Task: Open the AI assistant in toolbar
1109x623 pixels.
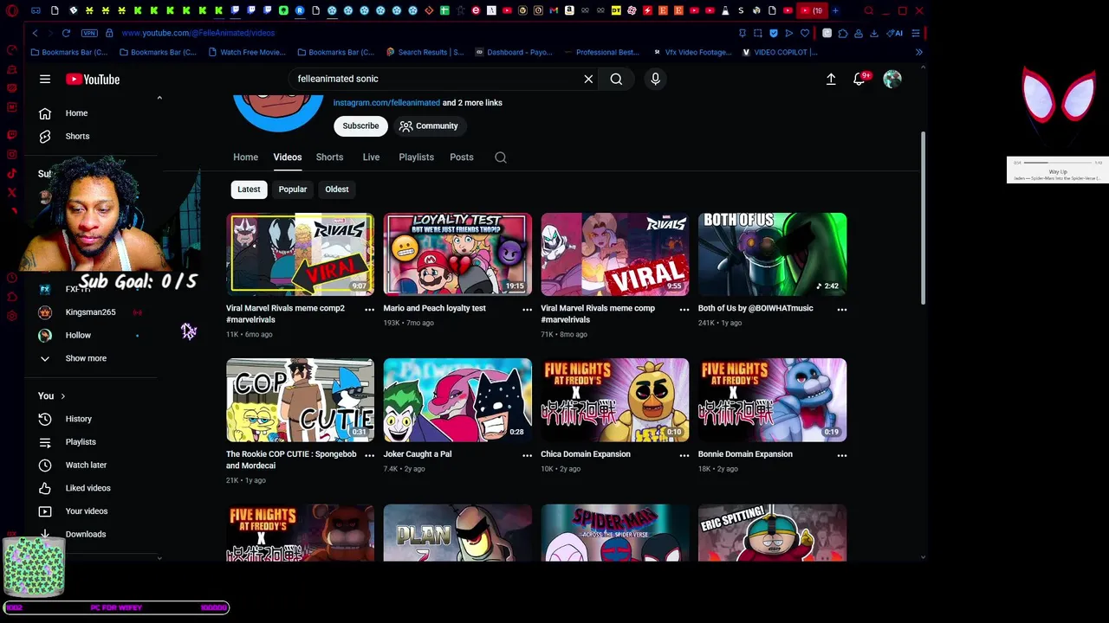Action: [895, 33]
